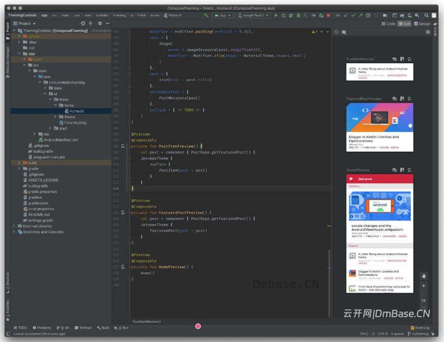Click the Select Opened File target icon in Project panel
Viewport: 444px width, 342px height.
(x=82, y=23)
